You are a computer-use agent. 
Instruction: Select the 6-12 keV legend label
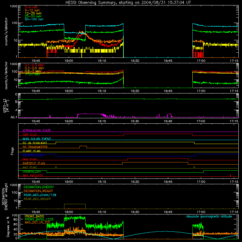(32, 10)
